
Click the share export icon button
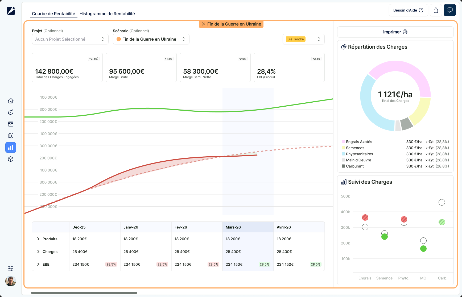(x=436, y=10)
